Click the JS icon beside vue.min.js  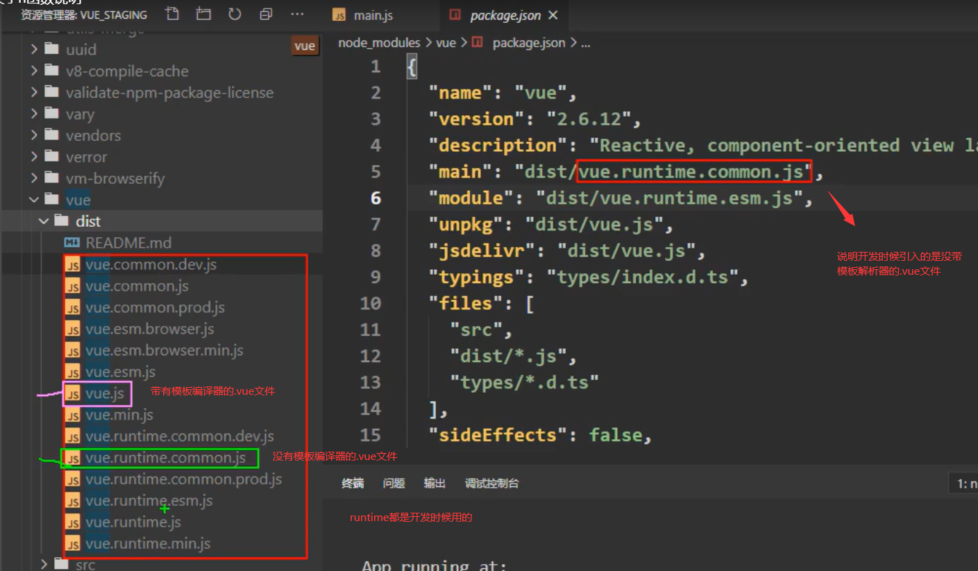pos(71,415)
